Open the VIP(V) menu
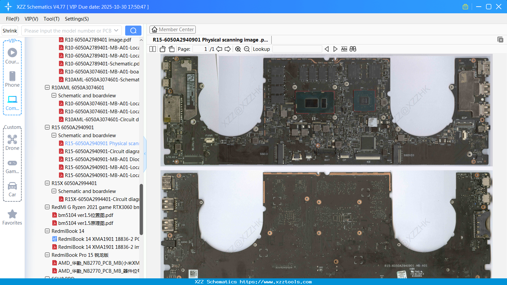 pos(31,19)
